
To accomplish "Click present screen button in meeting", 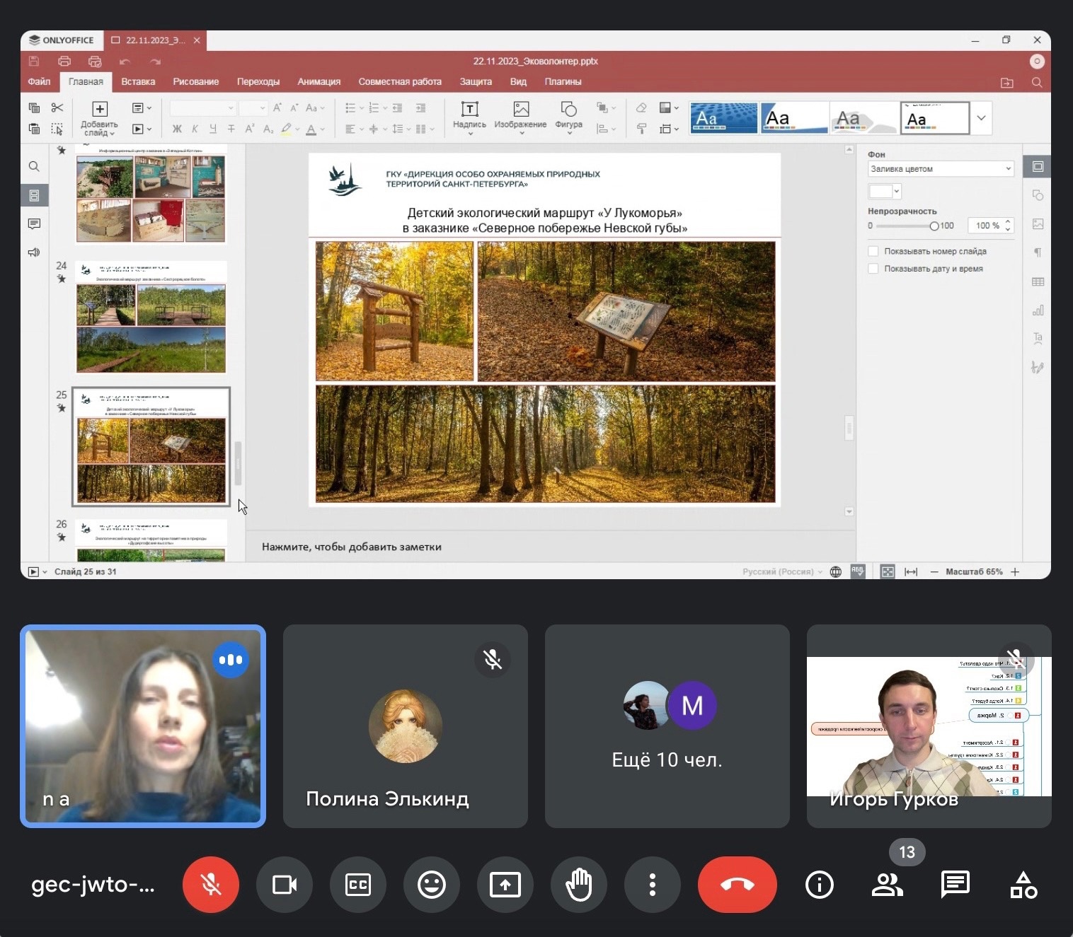I will pos(505,885).
